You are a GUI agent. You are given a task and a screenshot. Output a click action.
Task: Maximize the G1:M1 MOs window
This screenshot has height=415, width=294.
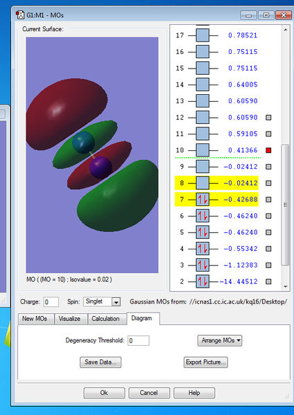[266, 15]
